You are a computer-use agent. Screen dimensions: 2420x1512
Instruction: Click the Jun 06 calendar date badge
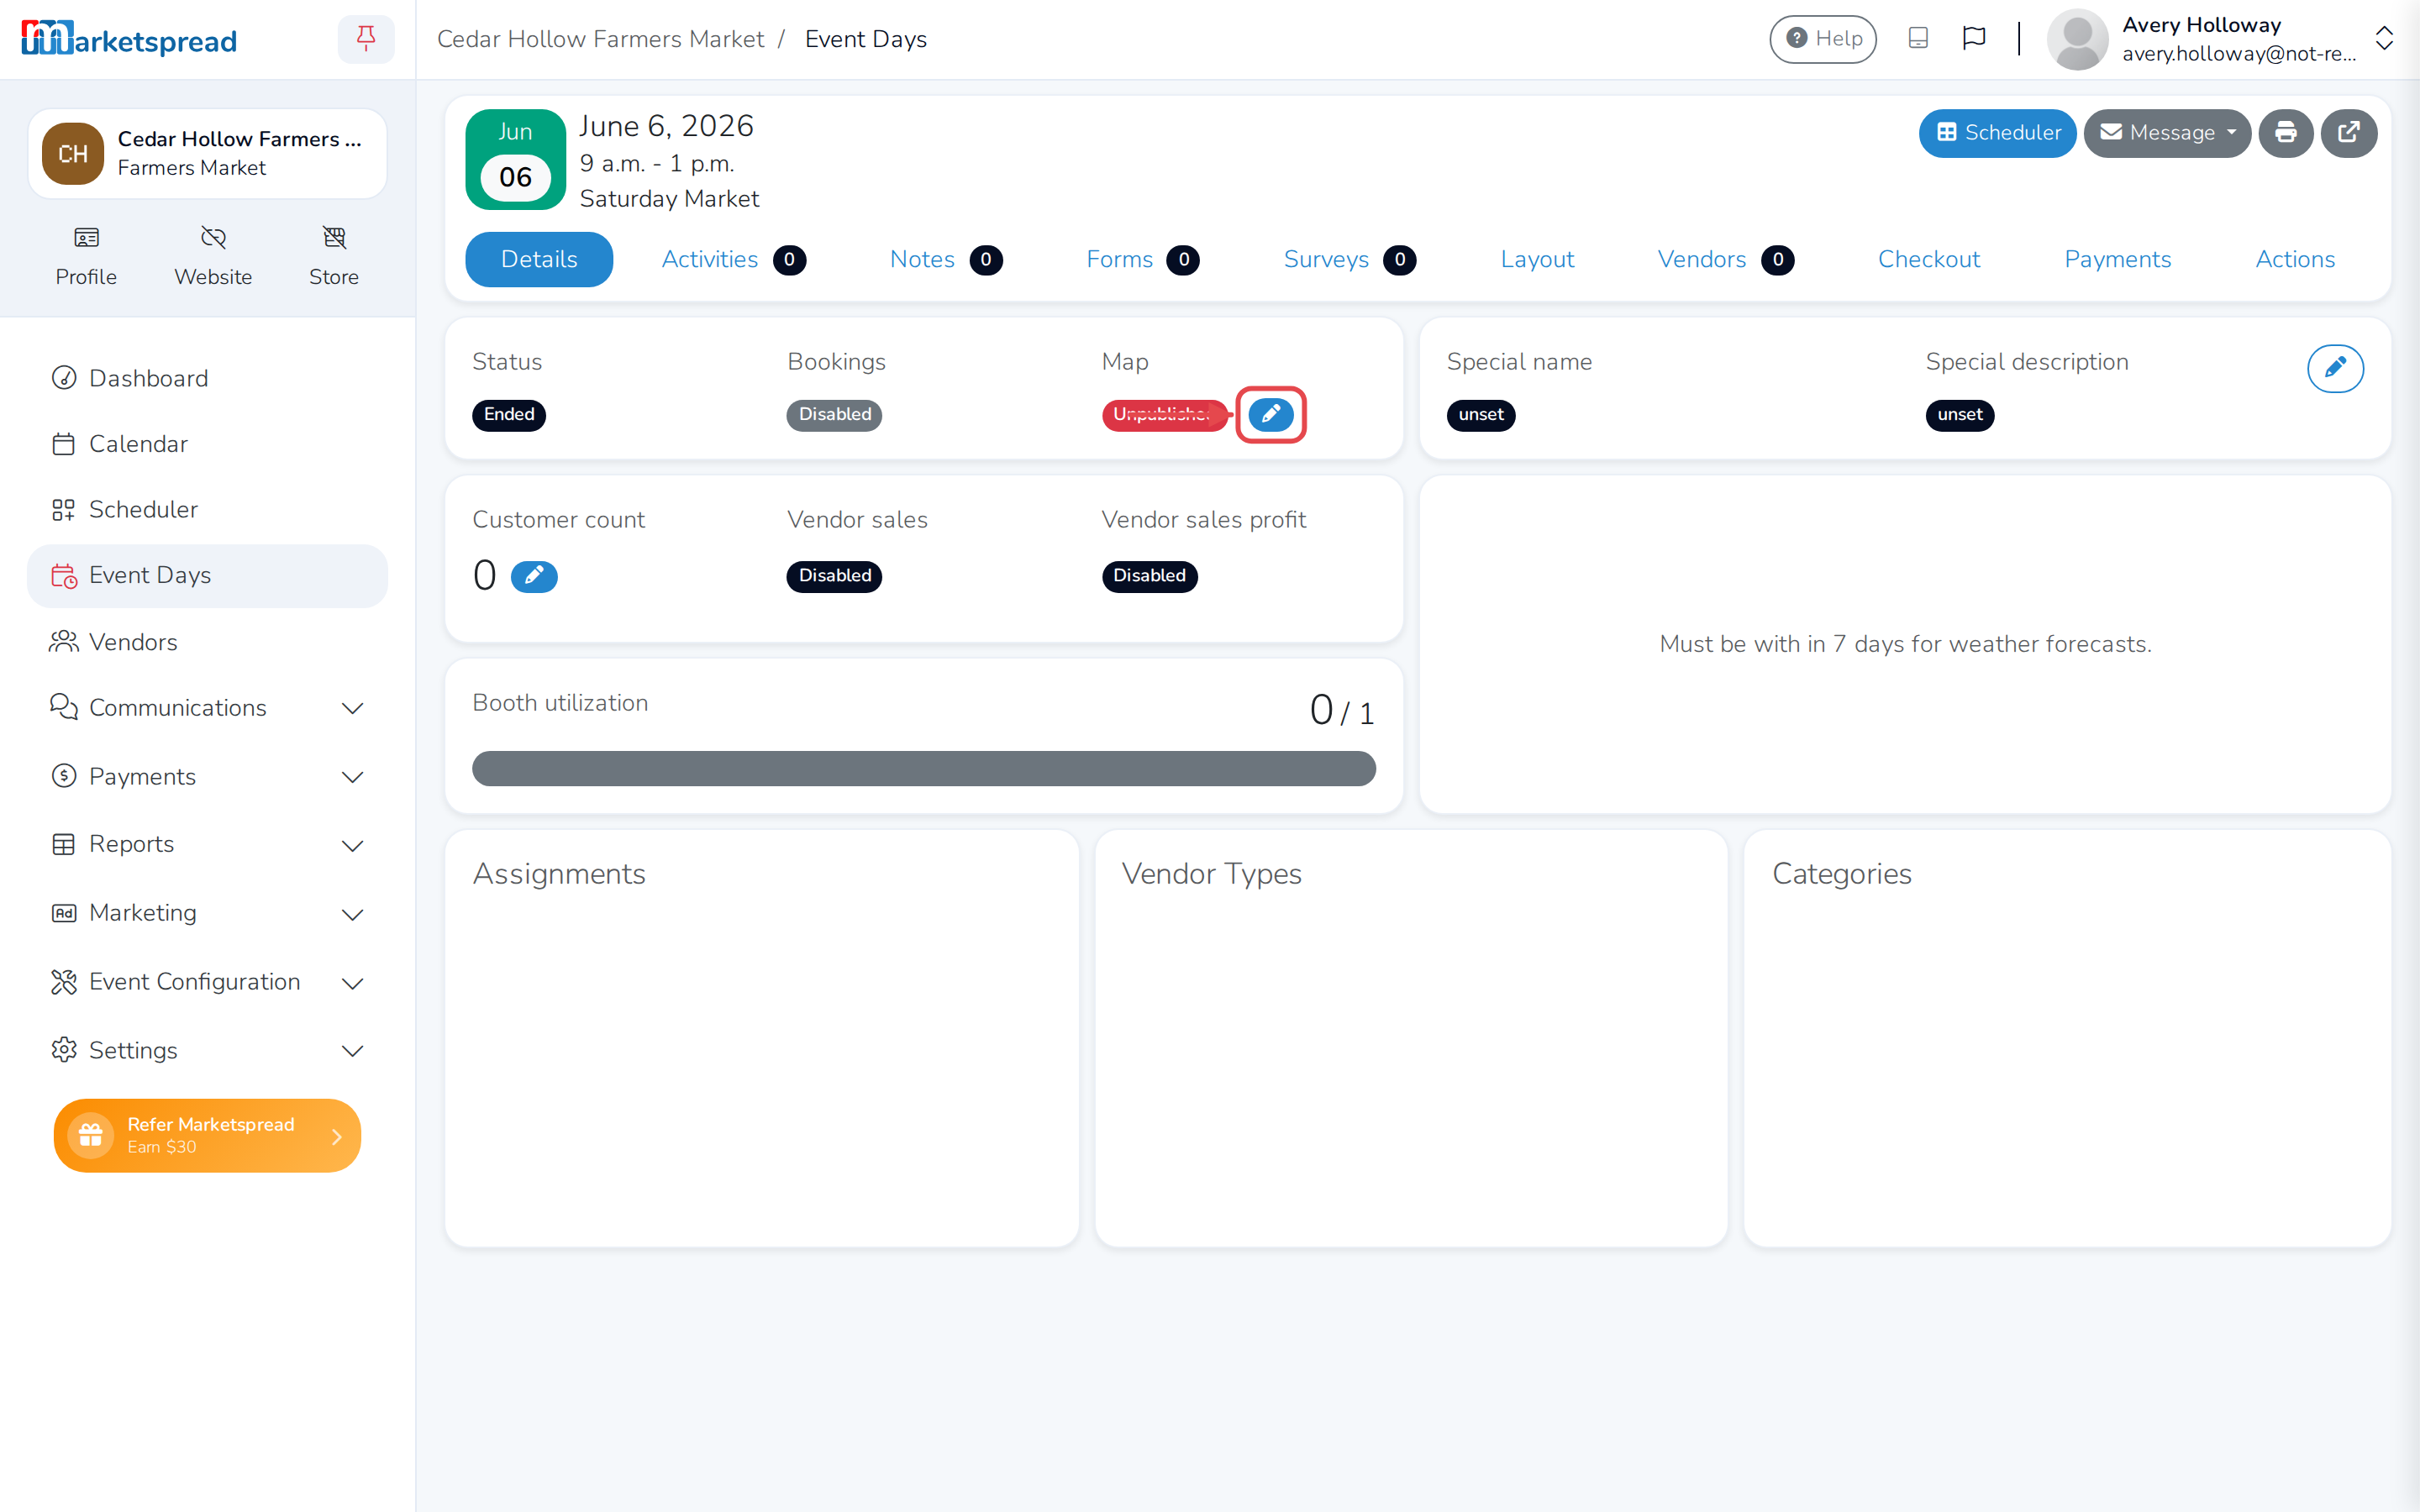(x=515, y=160)
